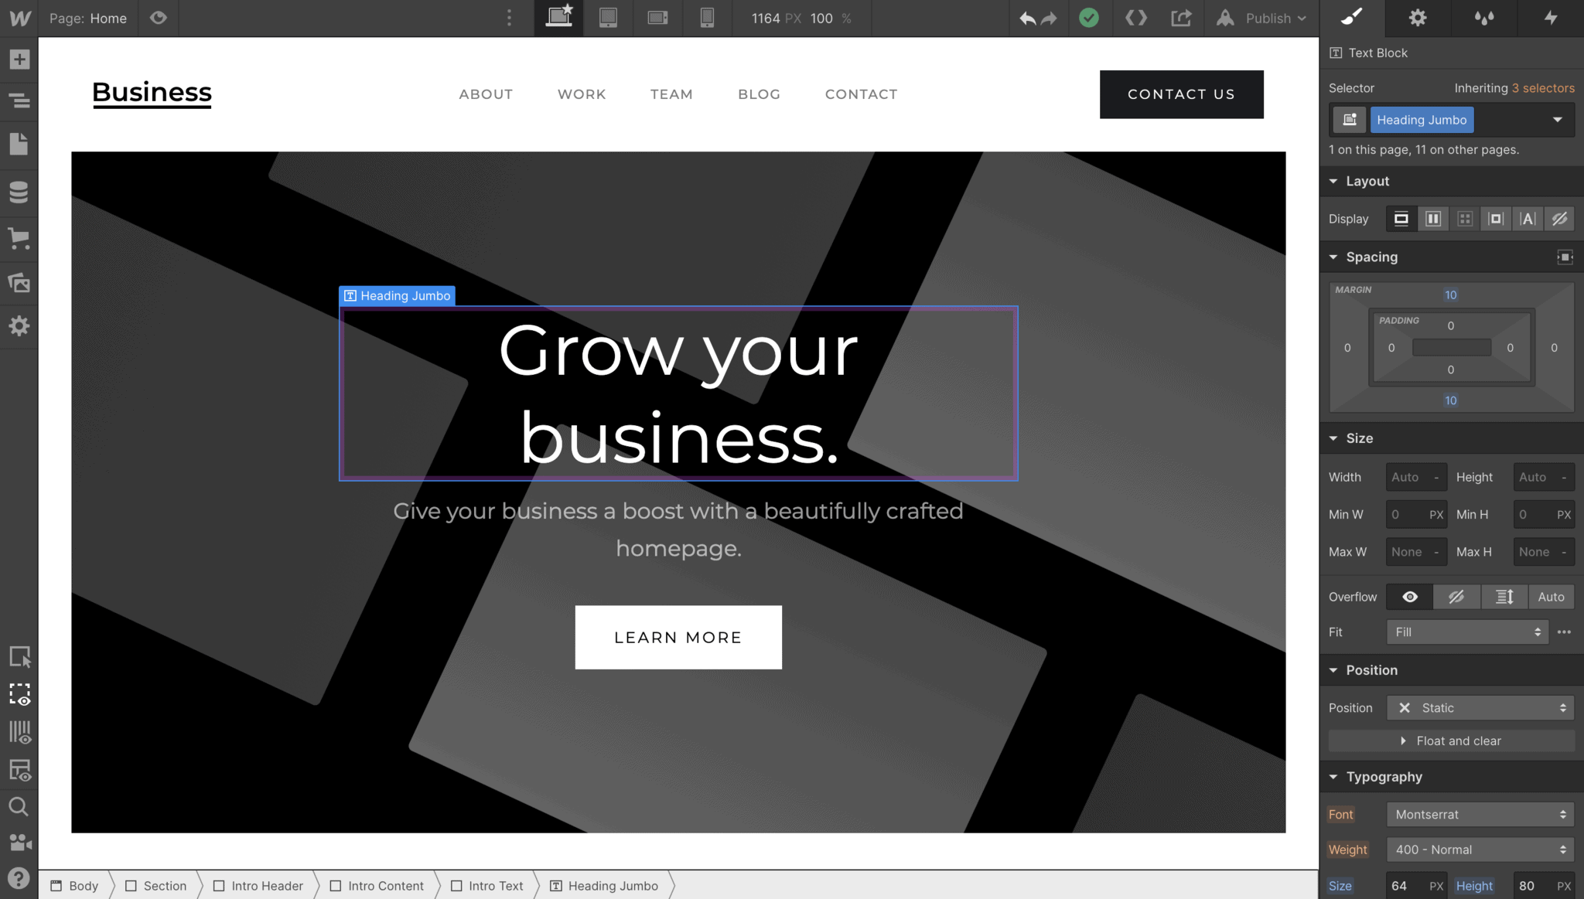Open the Position dropdown set to Static
Image resolution: width=1584 pixels, height=899 pixels.
pos(1480,708)
